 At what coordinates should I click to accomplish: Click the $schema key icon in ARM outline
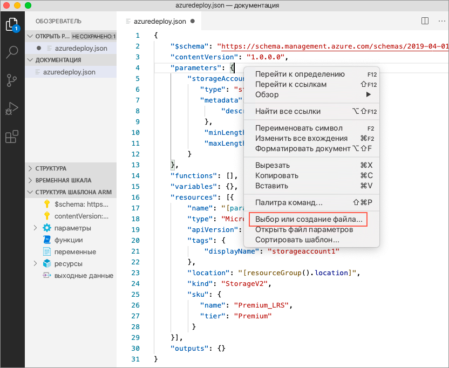point(47,204)
